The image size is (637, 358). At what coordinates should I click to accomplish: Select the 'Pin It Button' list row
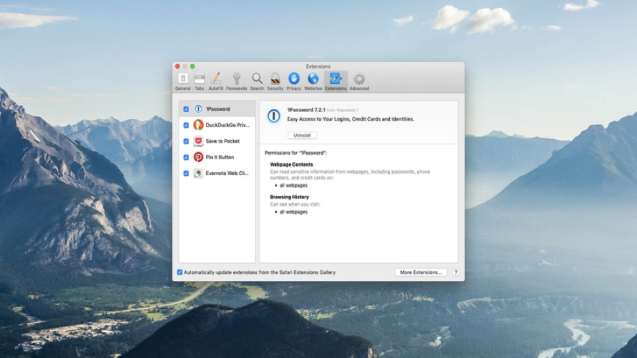(x=217, y=157)
